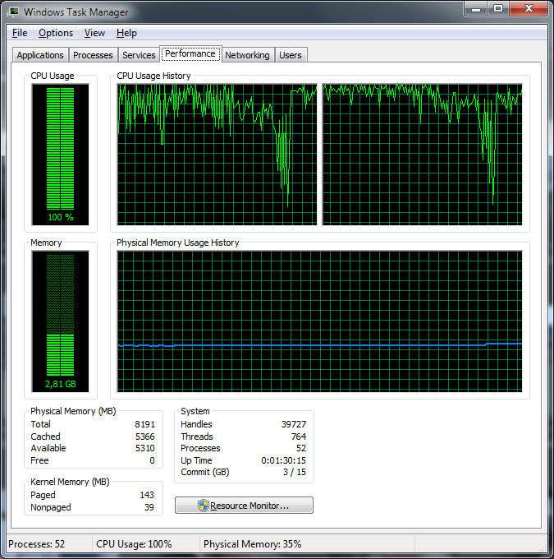Click the Commit (GB) value 3 / 15
The image size is (554, 559).
coord(295,472)
